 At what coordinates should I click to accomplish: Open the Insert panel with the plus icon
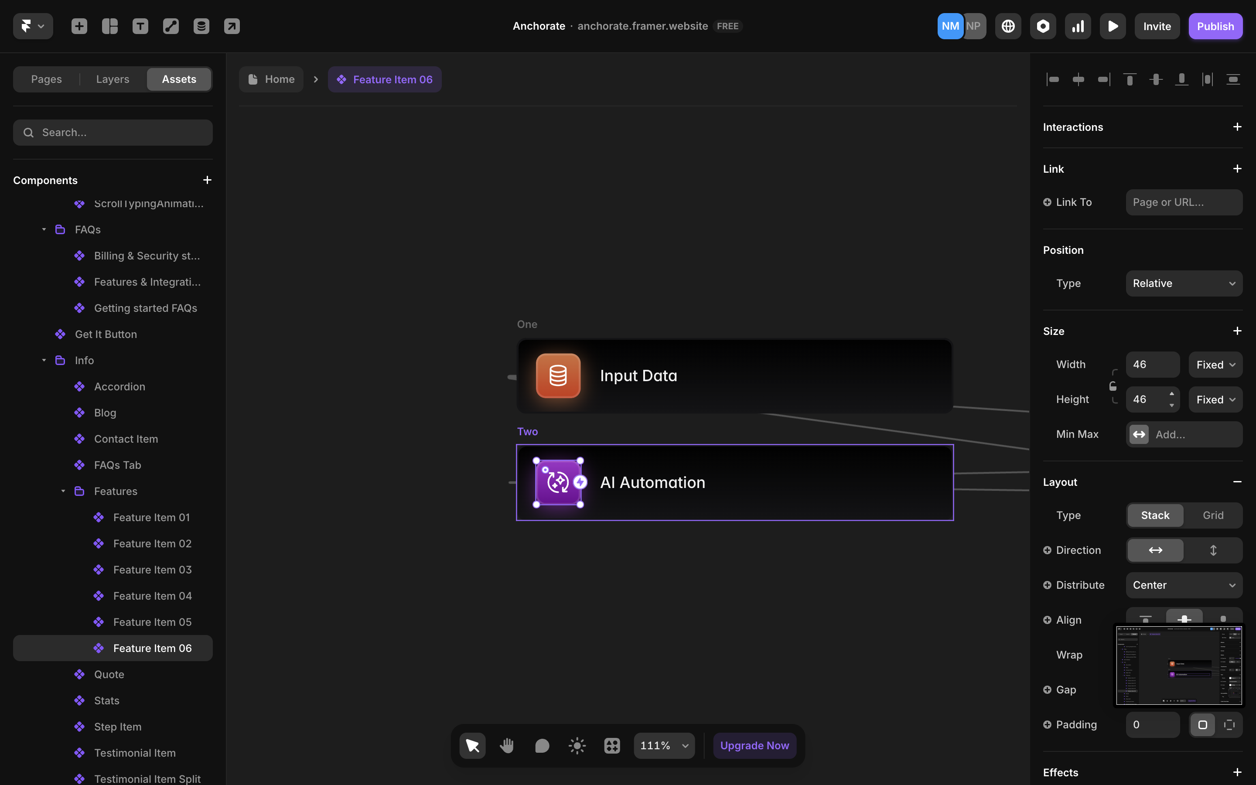point(79,26)
